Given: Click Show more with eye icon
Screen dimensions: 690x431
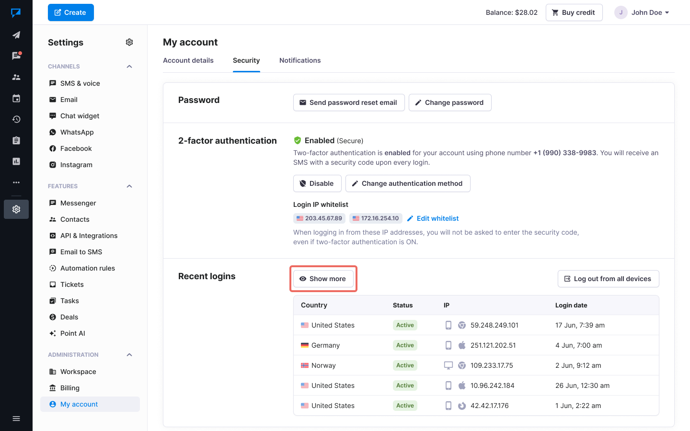Looking at the screenshot, I should pos(323,279).
